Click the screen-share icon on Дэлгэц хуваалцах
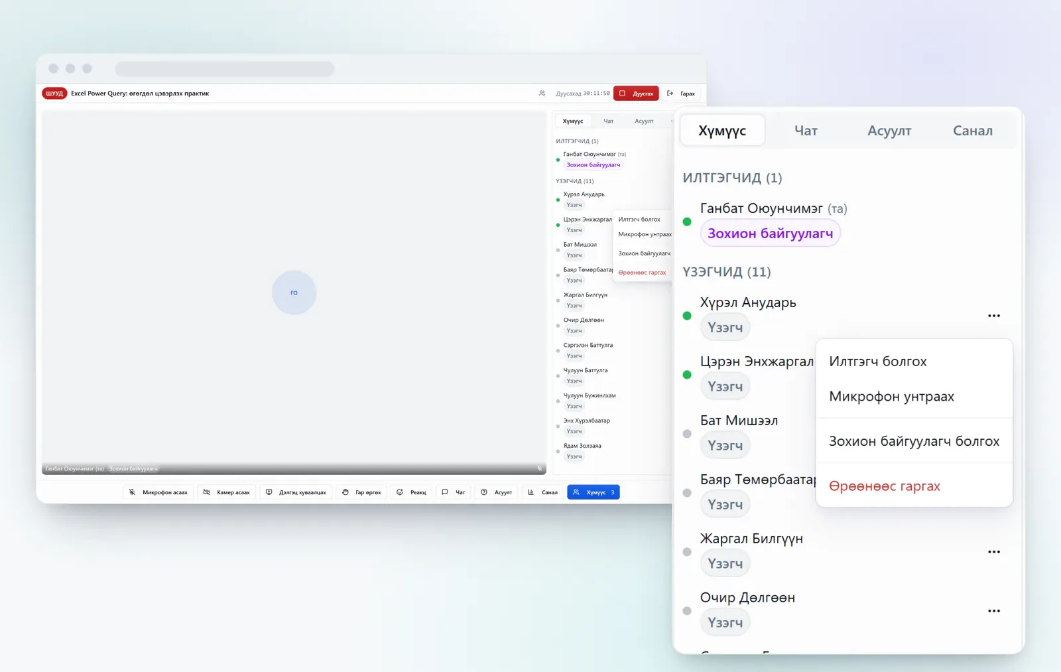This screenshot has height=672, width=1061. (x=269, y=492)
